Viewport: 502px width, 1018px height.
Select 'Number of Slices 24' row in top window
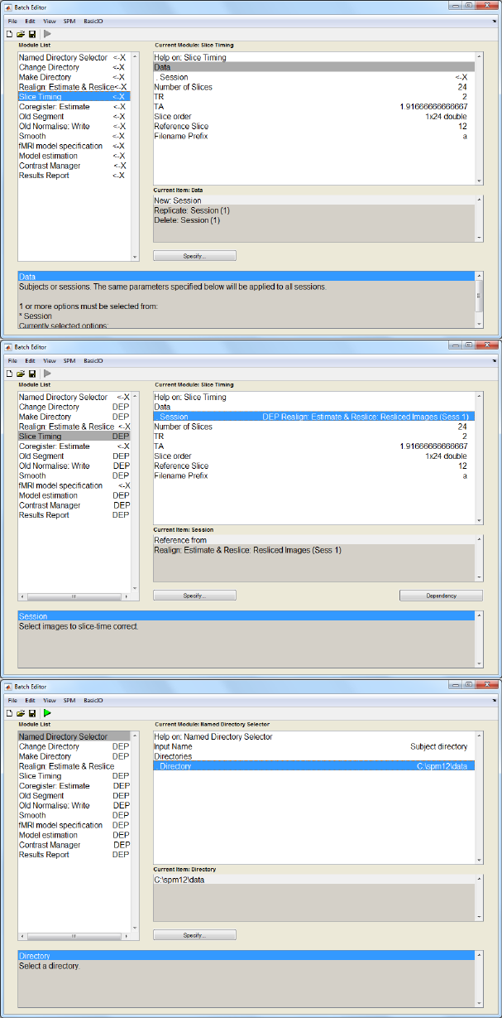click(313, 87)
